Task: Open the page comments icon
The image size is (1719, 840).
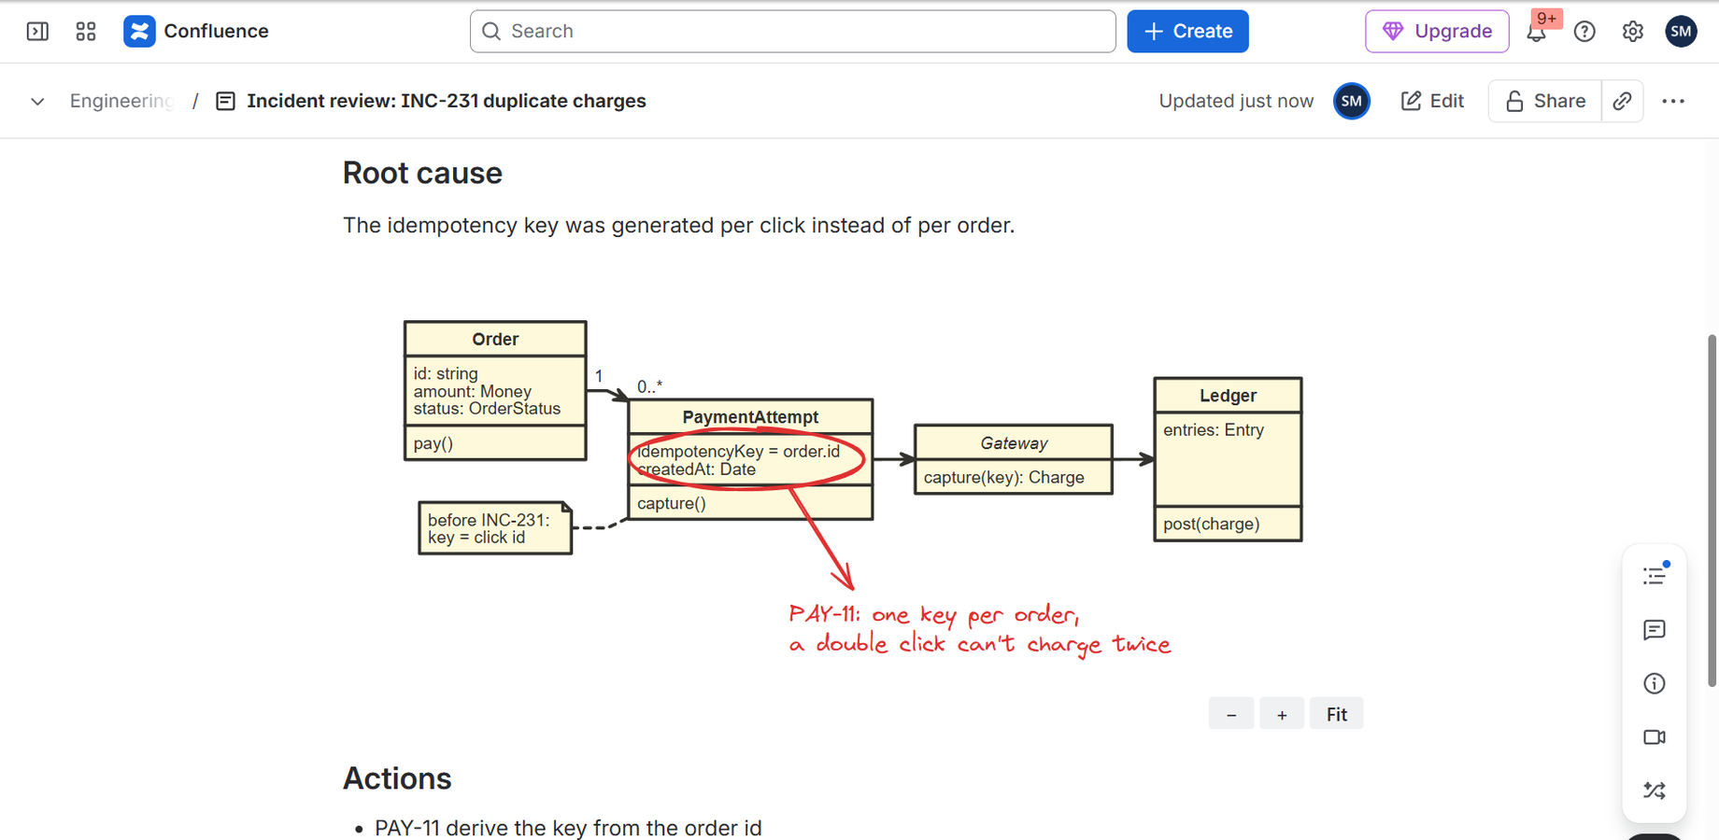Action: (x=1655, y=630)
